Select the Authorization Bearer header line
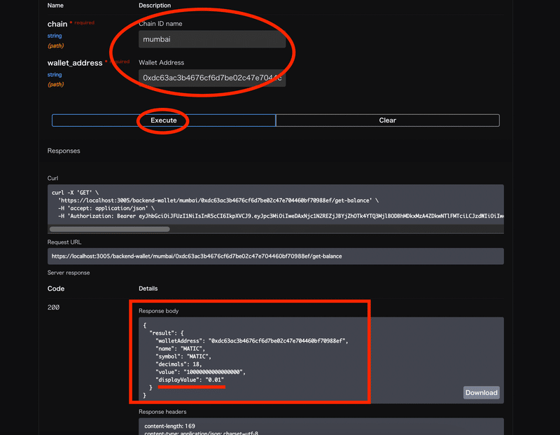 (x=281, y=216)
